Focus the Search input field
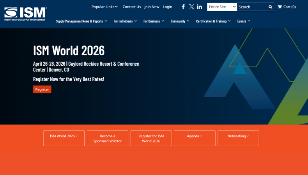 pyautogui.click(x=252, y=7)
